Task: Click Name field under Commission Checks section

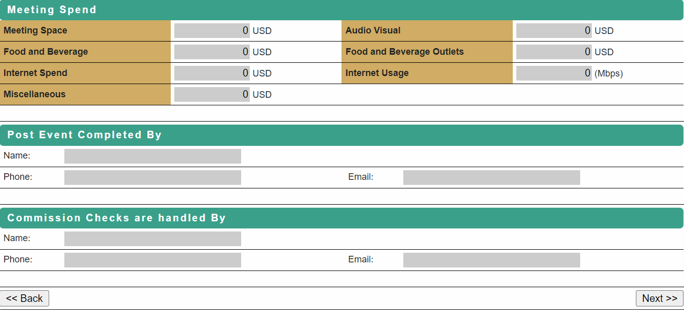Action: tap(153, 239)
